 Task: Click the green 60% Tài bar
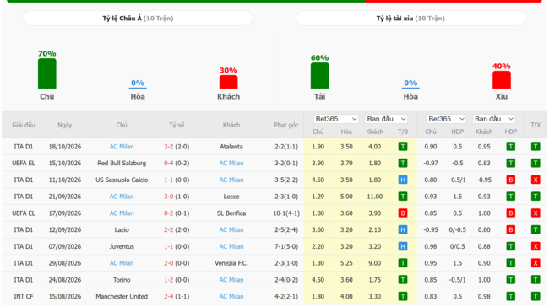pos(319,76)
